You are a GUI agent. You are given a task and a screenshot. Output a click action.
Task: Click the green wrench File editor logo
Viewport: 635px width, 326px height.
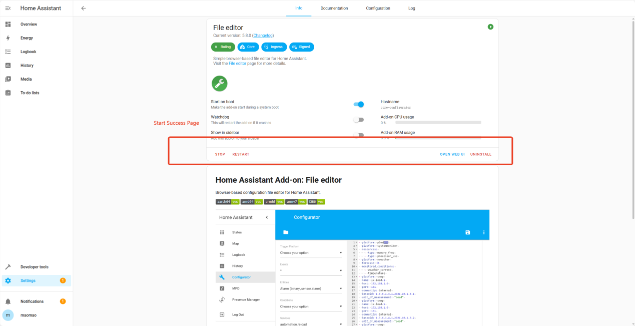(x=219, y=84)
